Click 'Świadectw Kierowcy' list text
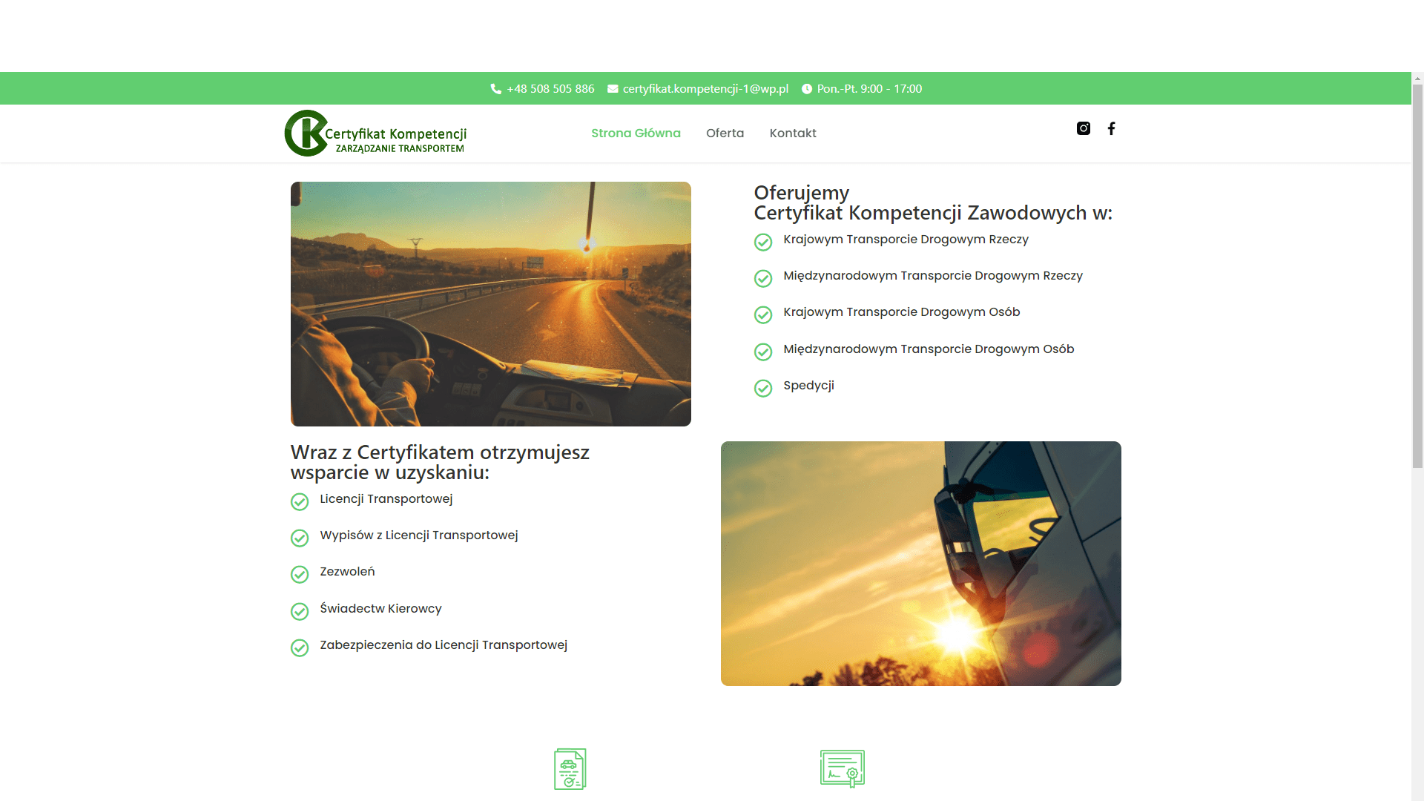Screen dimensions: 1424x801 pyautogui.click(x=380, y=609)
